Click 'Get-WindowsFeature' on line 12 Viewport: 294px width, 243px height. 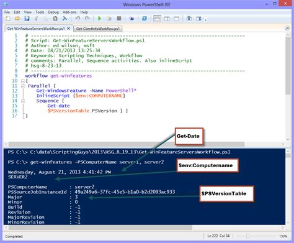pyautogui.click(x=61, y=91)
